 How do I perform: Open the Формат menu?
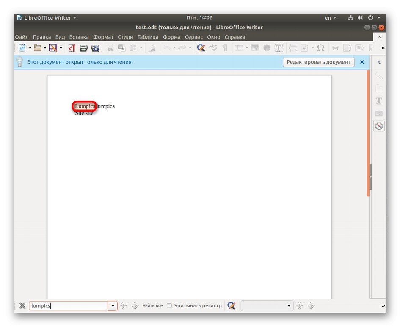coord(103,37)
